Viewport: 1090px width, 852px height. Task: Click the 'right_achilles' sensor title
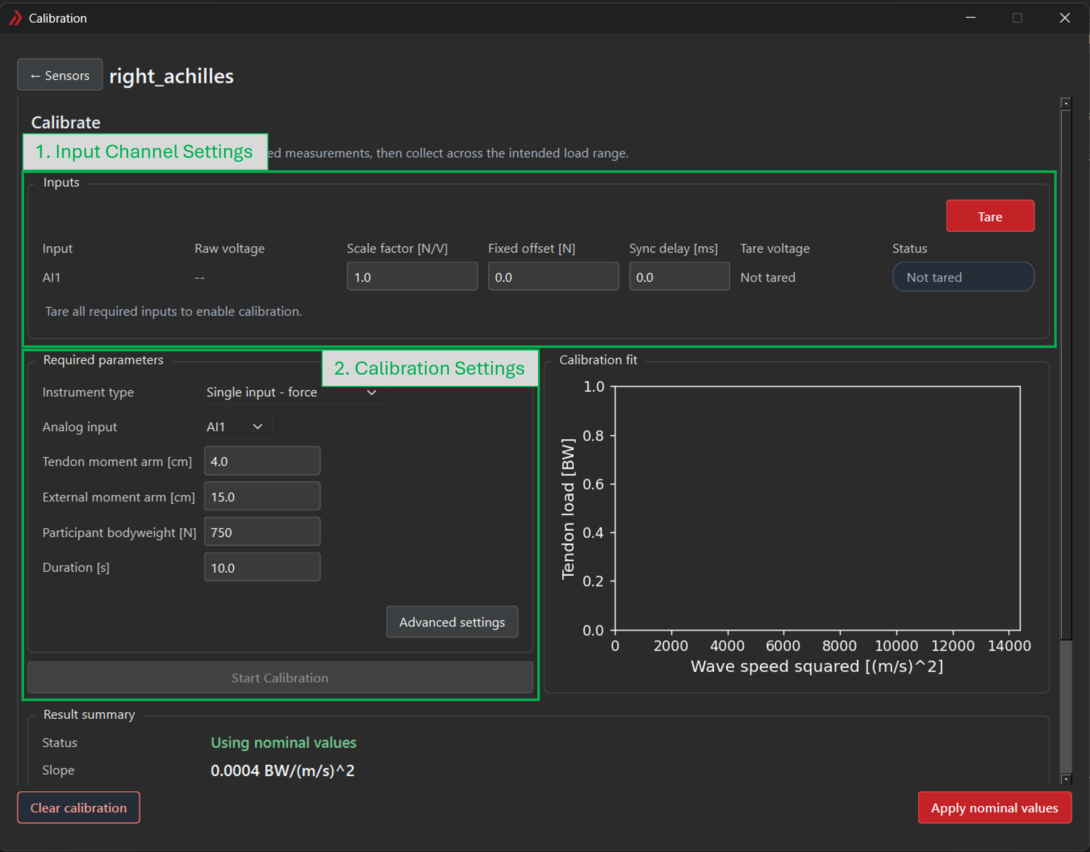click(x=171, y=76)
